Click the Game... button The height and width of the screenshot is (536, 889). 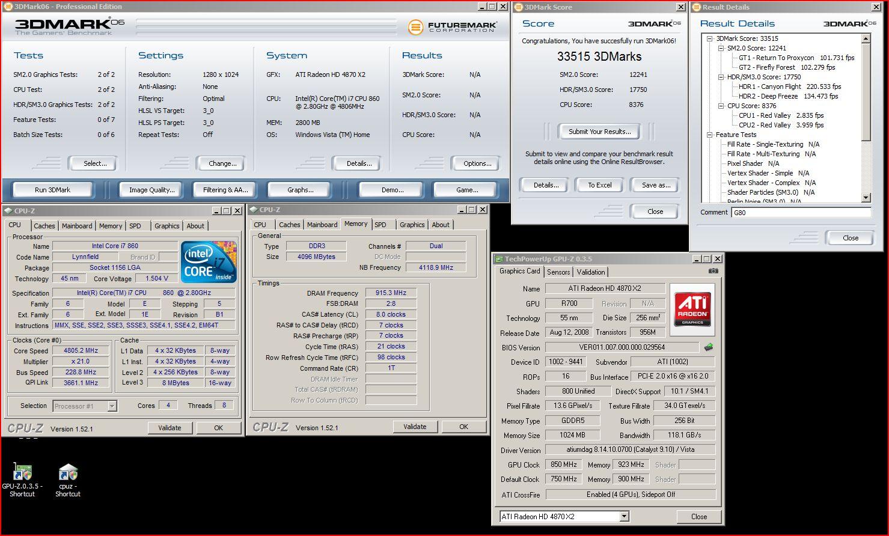467,190
